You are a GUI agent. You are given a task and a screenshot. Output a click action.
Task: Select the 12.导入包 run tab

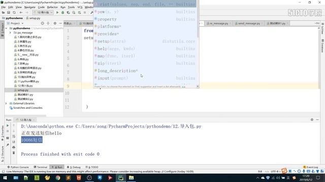click(25, 120)
